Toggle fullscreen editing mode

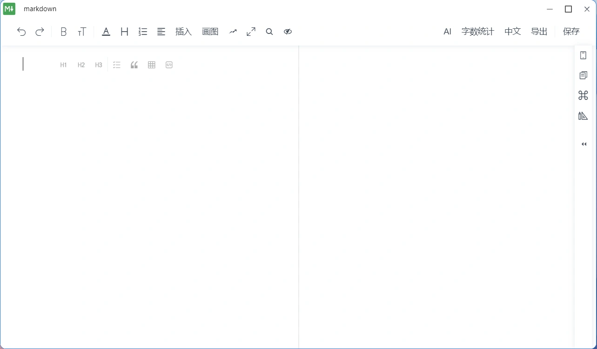coord(251,32)
